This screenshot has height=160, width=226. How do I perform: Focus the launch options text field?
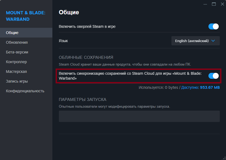pos(139,116)
